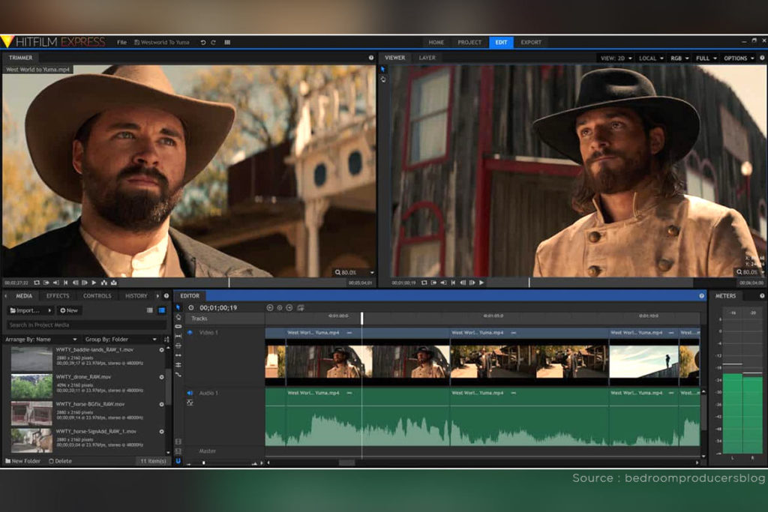Toggle loop playback in Trimmer
Image resolution: width=768 pixels, height=512 pixels.
tap(37, 283)
